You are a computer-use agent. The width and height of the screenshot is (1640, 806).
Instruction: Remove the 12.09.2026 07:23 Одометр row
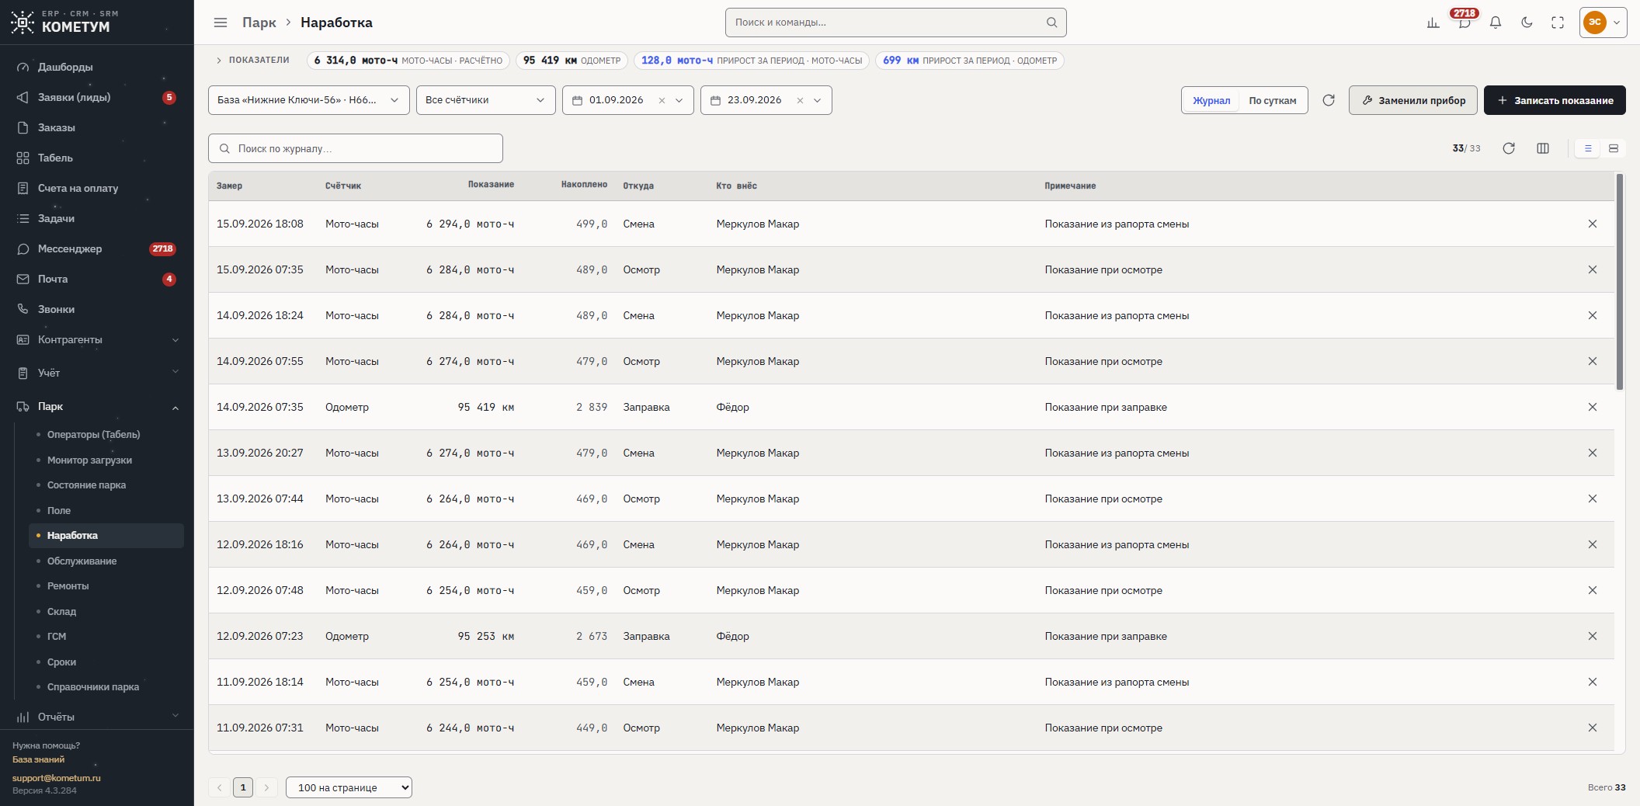click(1593, 636)
